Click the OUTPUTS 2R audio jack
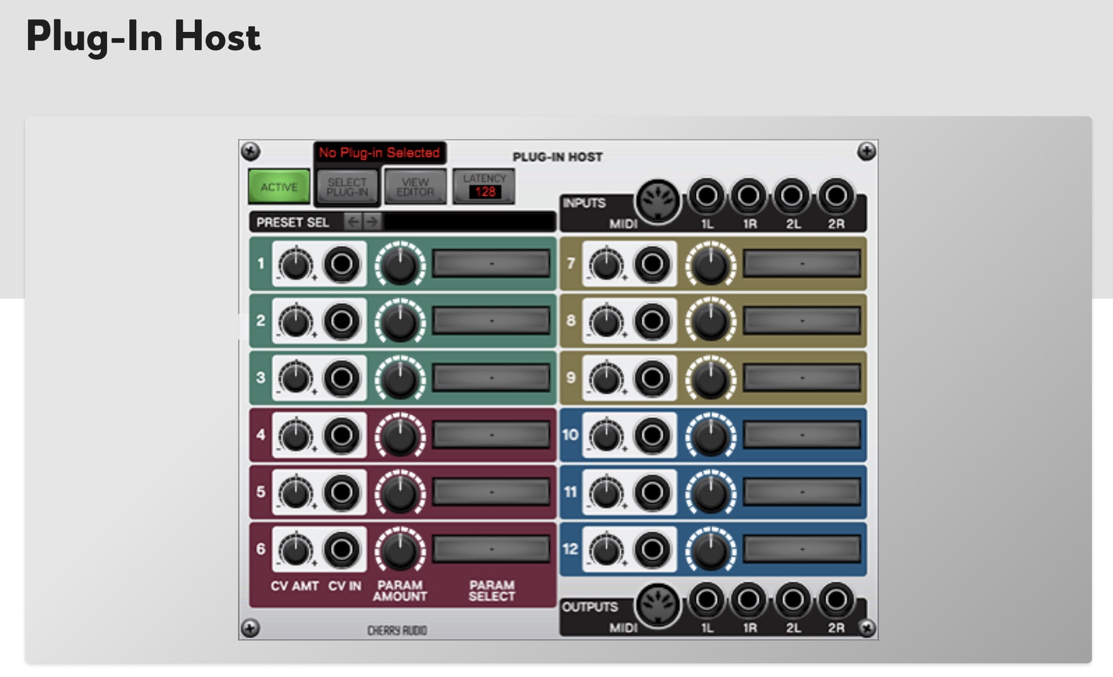The image size is (1113, 677). point(836,599)
